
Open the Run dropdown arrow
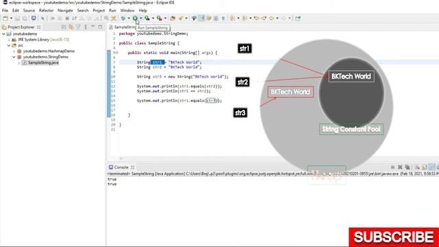[141, 19]
